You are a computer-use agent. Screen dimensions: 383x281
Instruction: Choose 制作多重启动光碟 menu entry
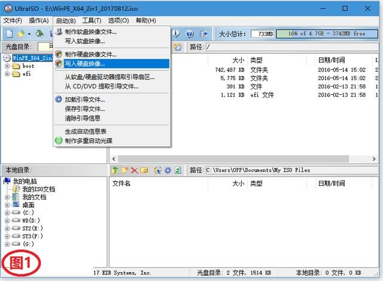click(112, 141)
